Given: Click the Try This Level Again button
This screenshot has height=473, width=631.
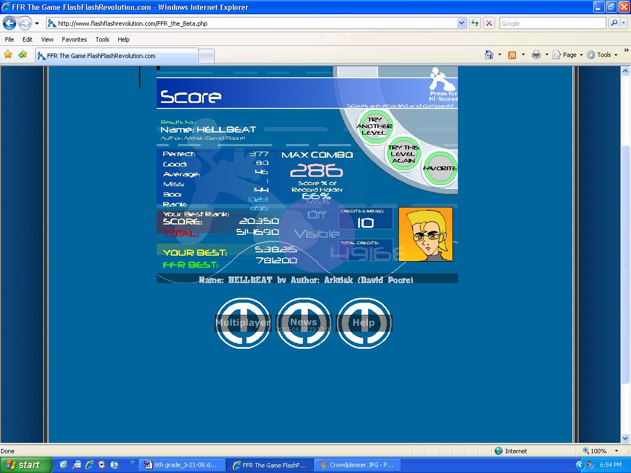Looking at the screenshot, I should tap(403, 154).
